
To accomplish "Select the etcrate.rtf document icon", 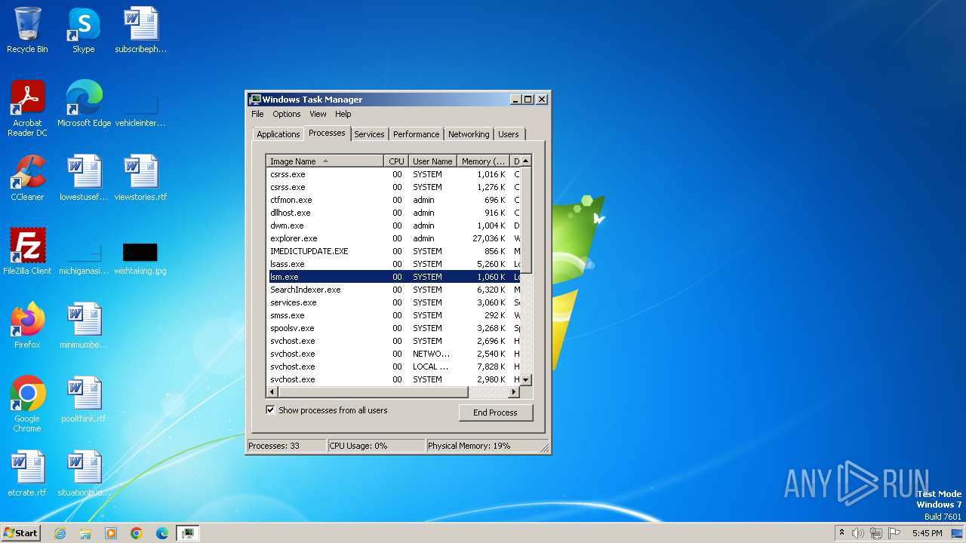I will point(27,474).
